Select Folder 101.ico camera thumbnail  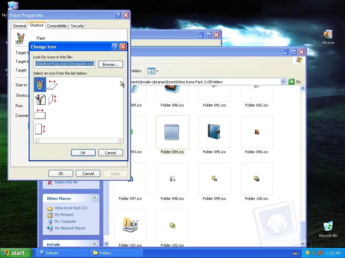130,225
